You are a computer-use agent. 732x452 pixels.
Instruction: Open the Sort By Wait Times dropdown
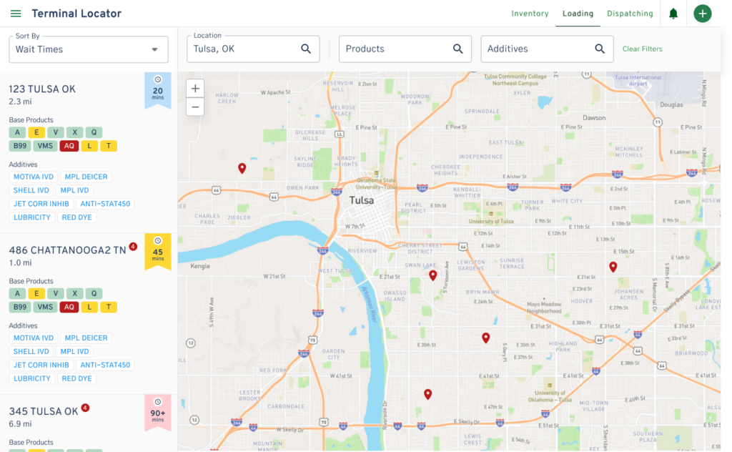click(89, 49)
